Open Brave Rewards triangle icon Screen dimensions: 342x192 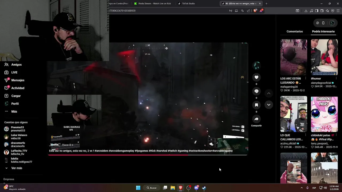point(262,11)
